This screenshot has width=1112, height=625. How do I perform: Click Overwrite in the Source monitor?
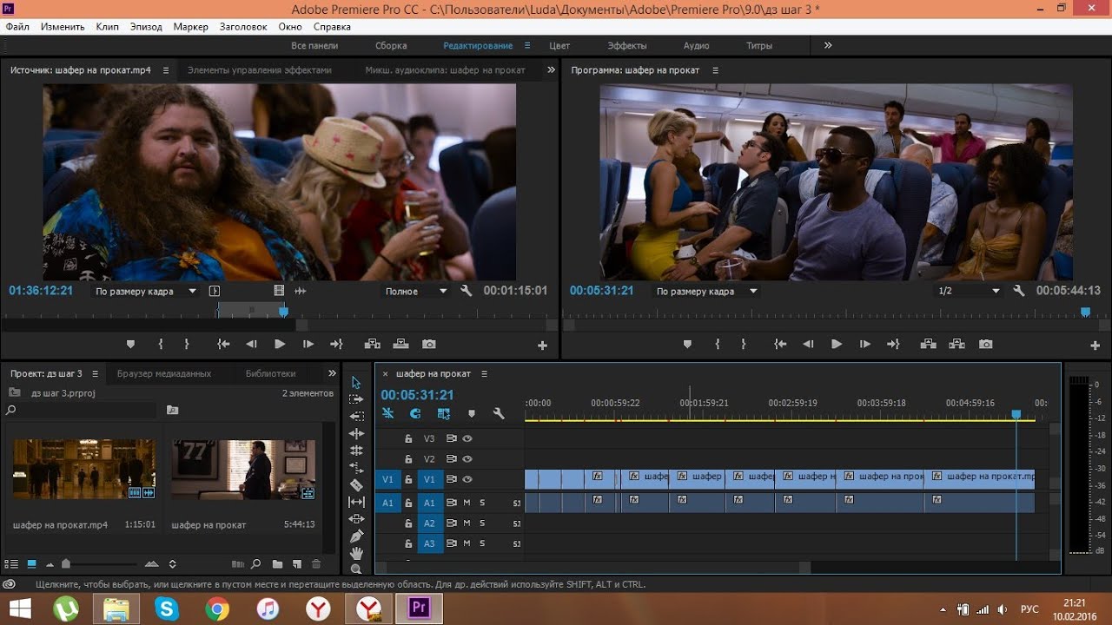point(400,344)
